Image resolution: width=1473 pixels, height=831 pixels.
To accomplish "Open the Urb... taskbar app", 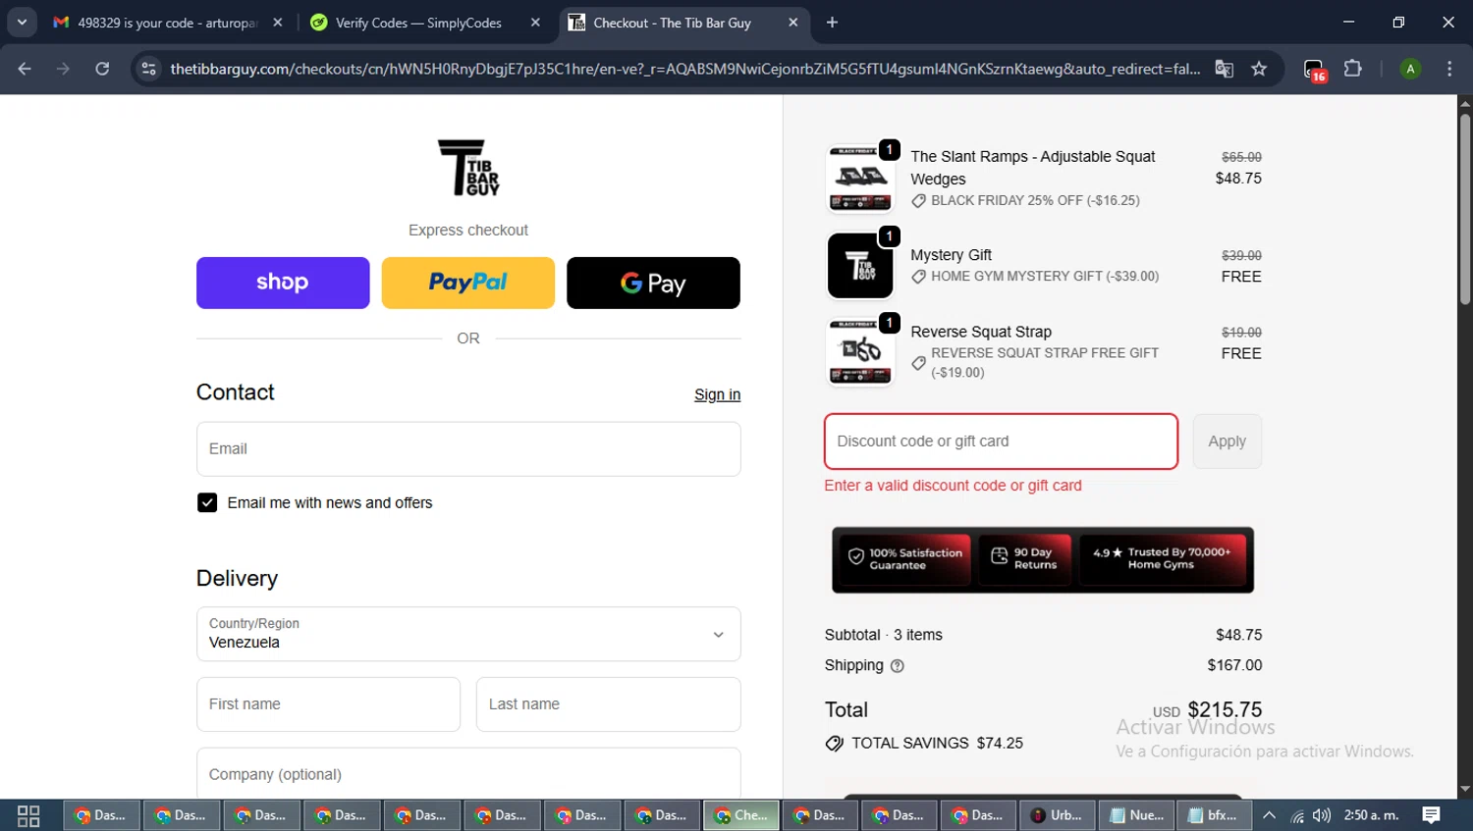I will pyautogui.click(x=1058, y=815).
